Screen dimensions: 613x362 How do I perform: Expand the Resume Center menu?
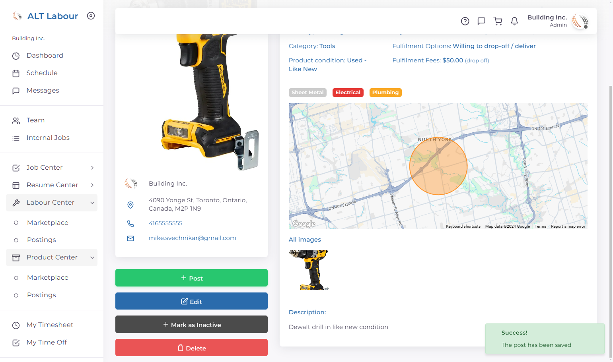[52, 185]
